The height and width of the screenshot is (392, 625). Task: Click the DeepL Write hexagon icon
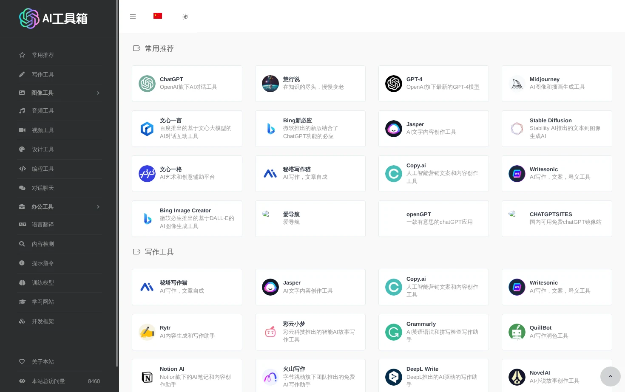394,377
